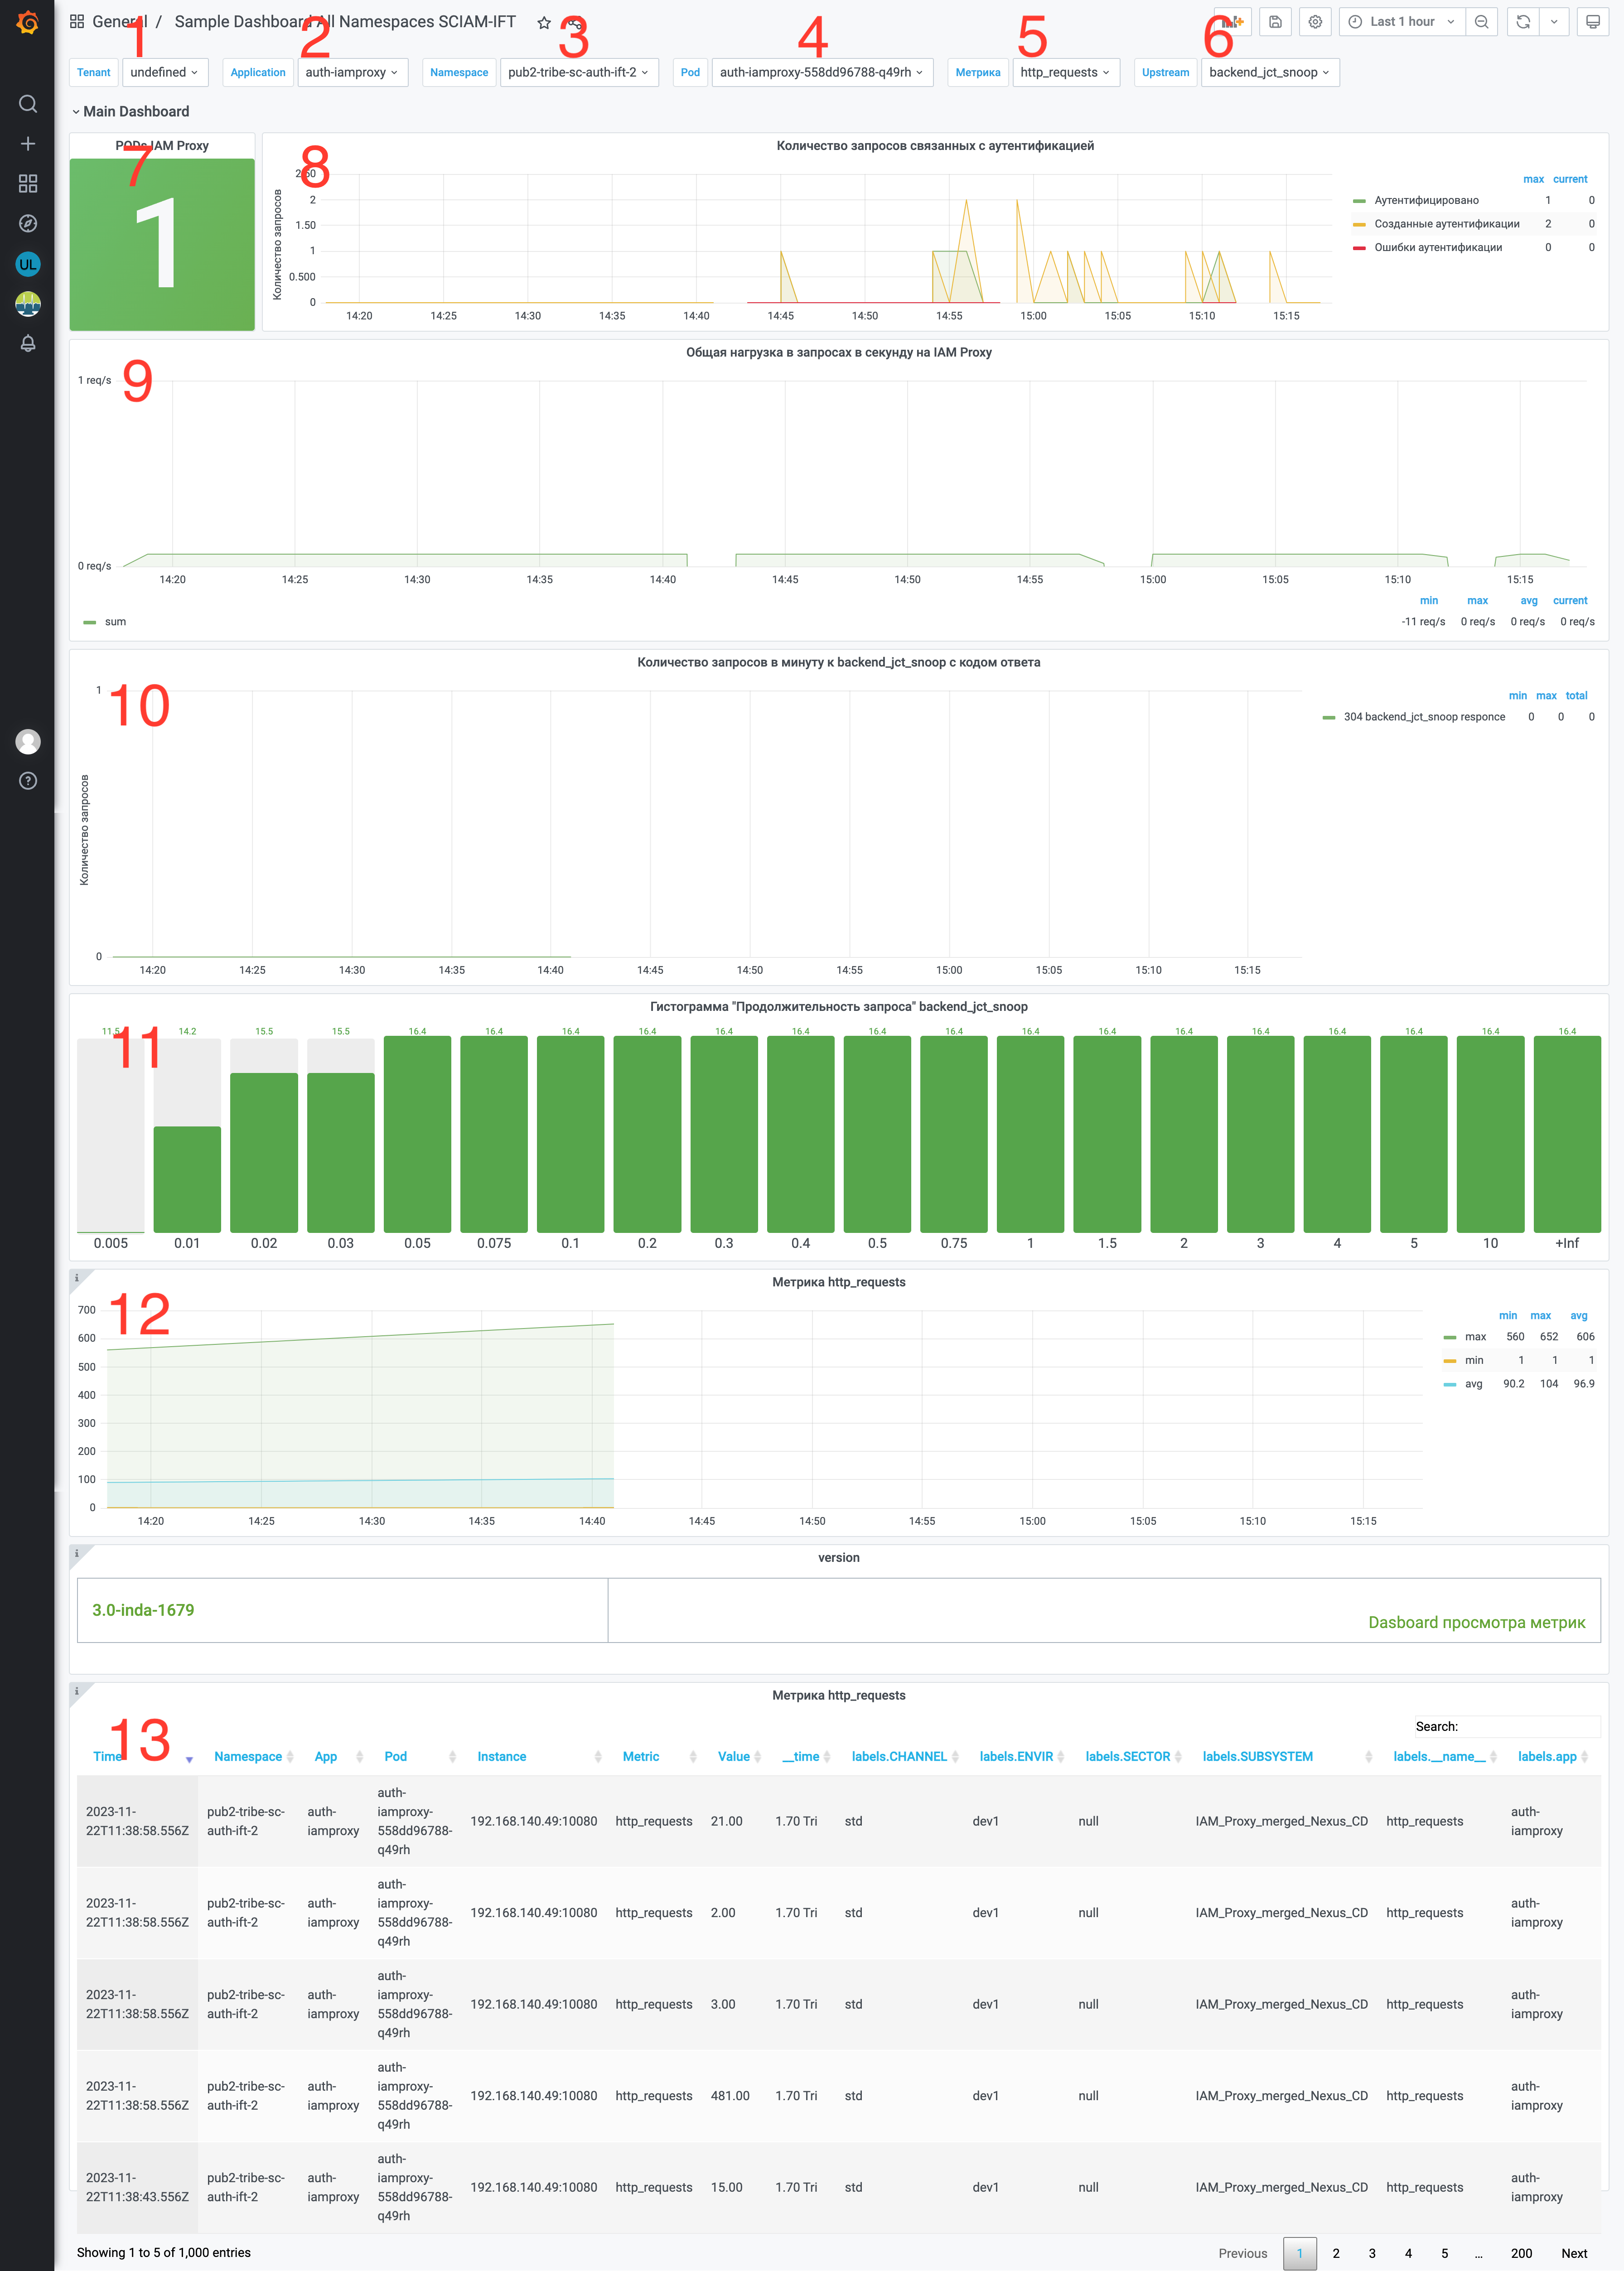
Task: Click red color swatch of Ошибки аутентификации
Action: 1359,248
